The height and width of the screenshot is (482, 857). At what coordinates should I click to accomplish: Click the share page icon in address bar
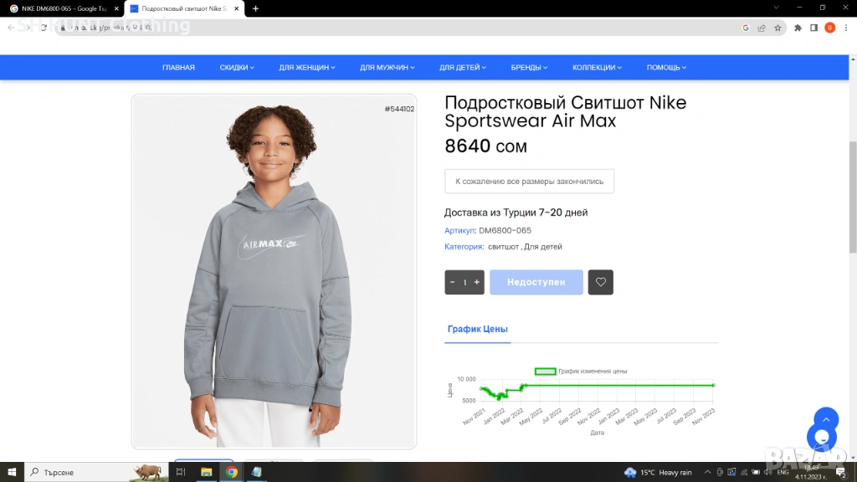pos(762,28)
